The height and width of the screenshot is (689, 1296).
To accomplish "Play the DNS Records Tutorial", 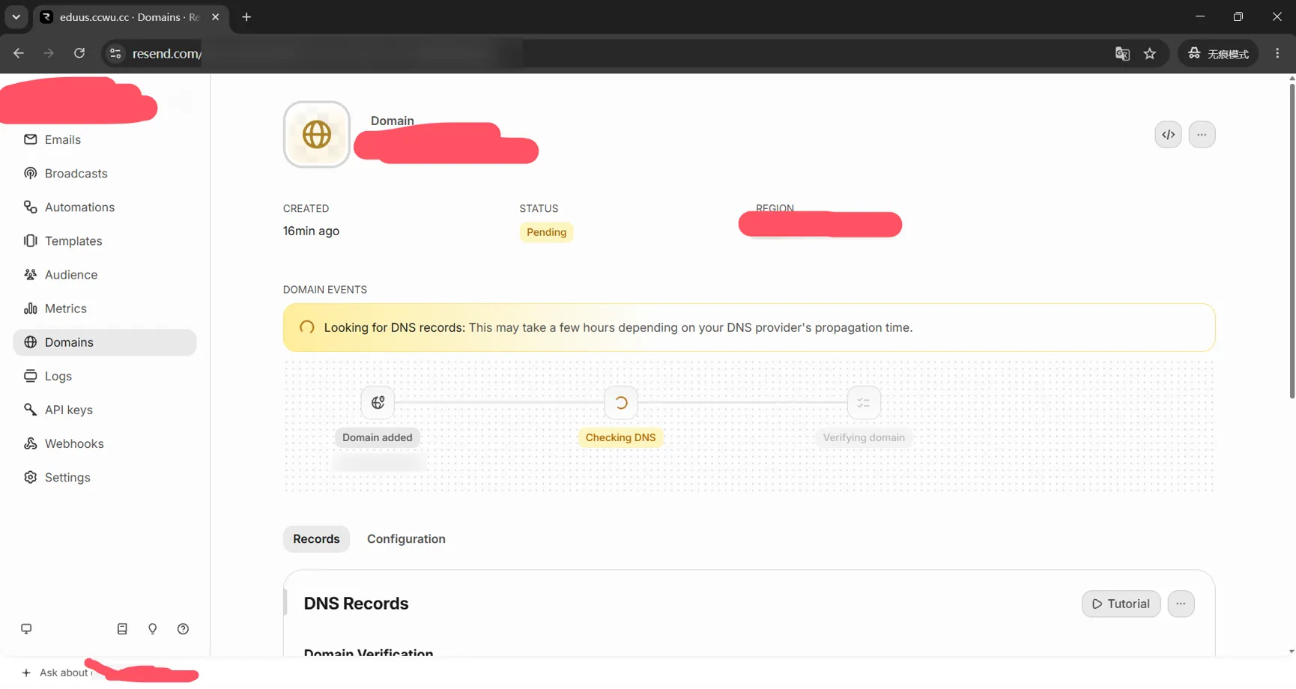I will (1121, 604).
